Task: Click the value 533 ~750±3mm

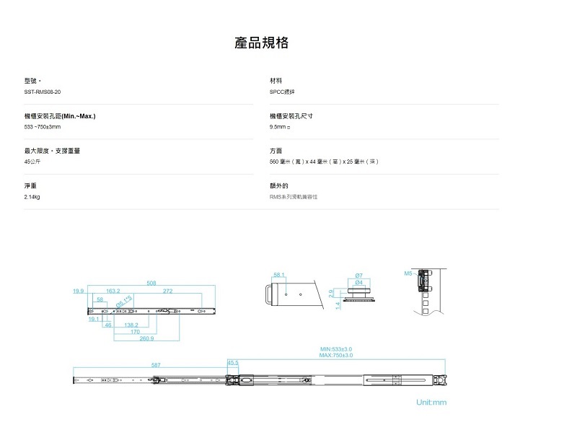Action: click(43, 127)
